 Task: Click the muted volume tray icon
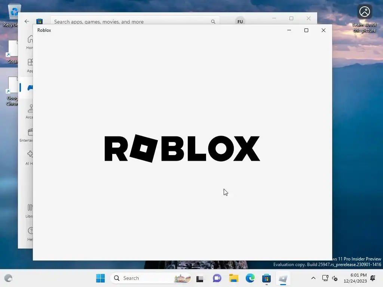(x=335, y=278)
